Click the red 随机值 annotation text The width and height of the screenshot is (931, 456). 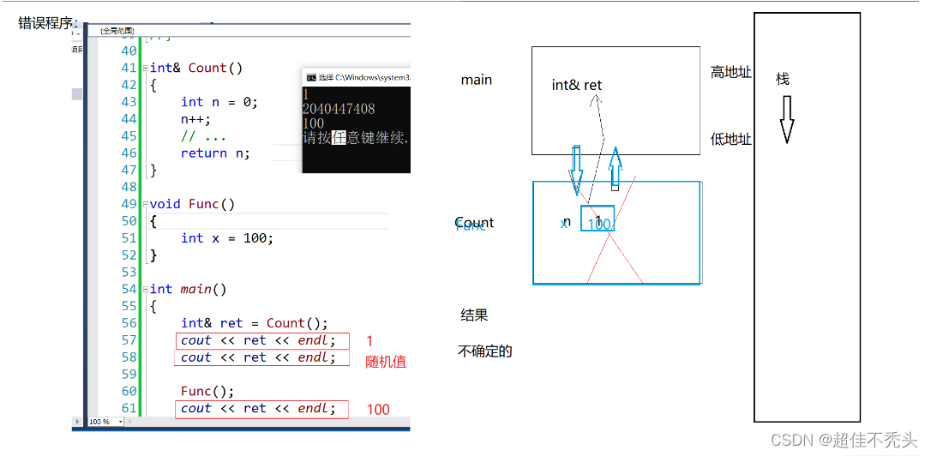click(x=386, y=362)
